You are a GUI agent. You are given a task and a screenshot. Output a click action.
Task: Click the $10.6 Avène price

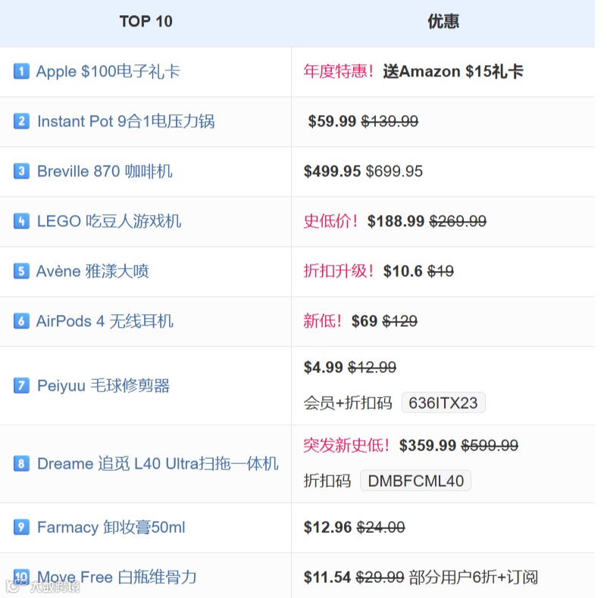point(402,271)
